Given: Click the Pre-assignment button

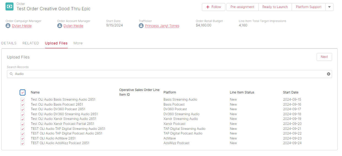Looking at the screenshot, I should point(242,7).
